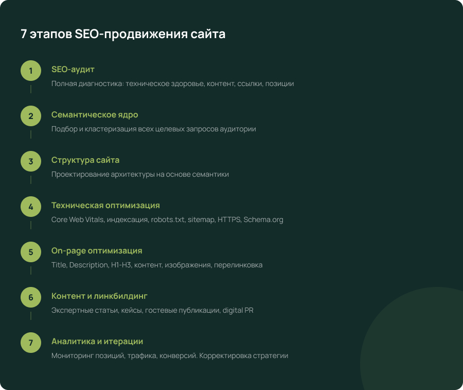This screenshot has height=390, width=463.
Task: Click the number 3 step circle
Action: point(31,161)
